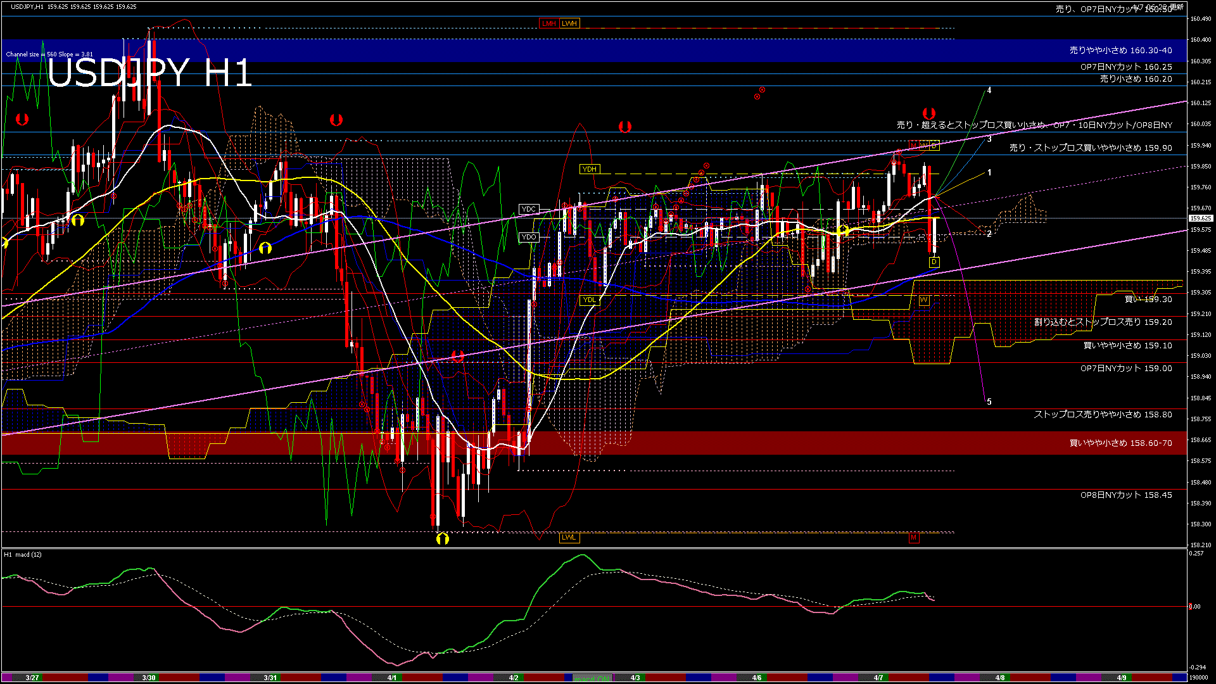Click the 159.625 current price tag on the price axis
1216x684 pixels.
1199,217
